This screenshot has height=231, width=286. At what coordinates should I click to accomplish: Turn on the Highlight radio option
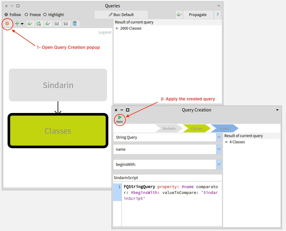[45, 15]
